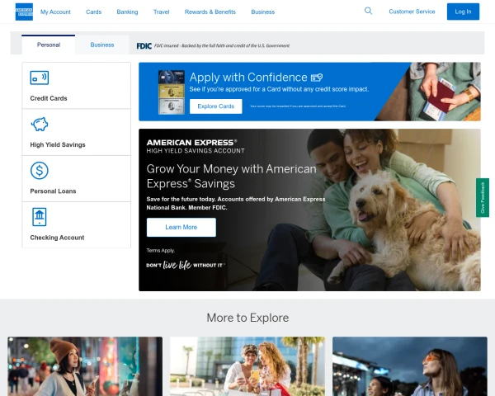
Task: Open the Travel menu
Action: click(x=162, y=12)
